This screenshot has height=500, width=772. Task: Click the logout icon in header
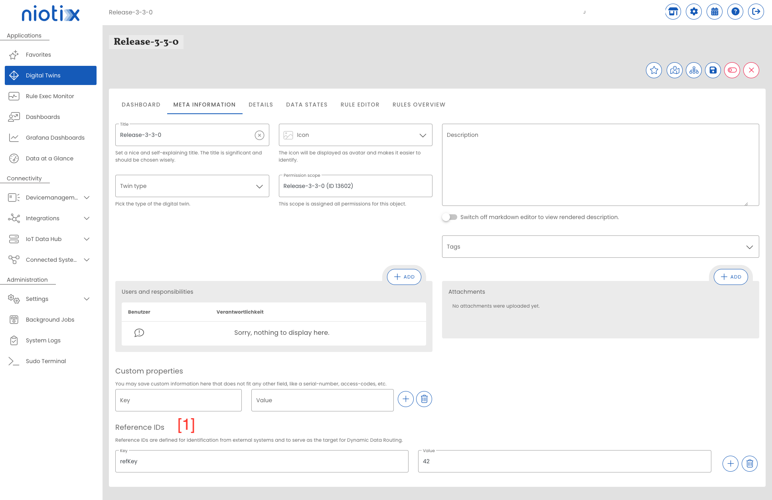coord(756,12)
